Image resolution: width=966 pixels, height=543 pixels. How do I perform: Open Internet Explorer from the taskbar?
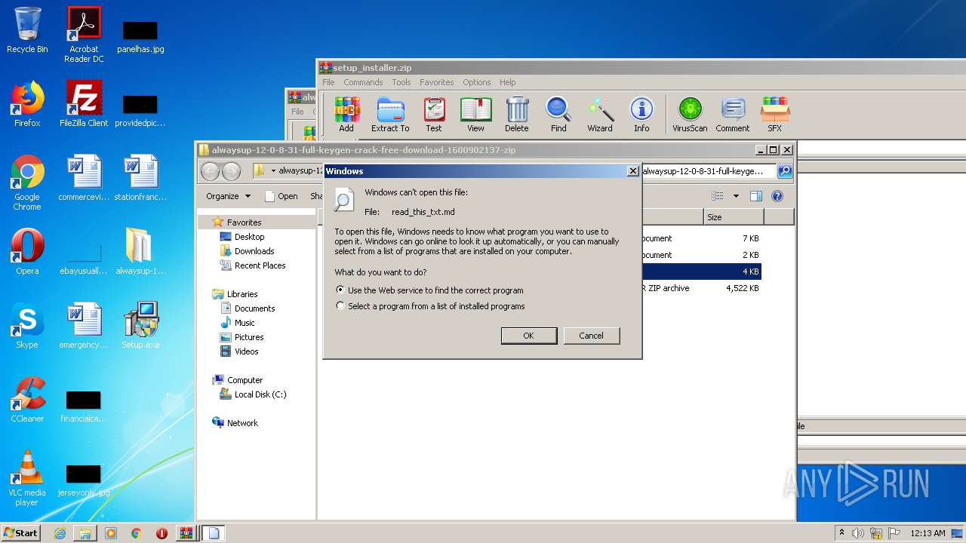60,533
